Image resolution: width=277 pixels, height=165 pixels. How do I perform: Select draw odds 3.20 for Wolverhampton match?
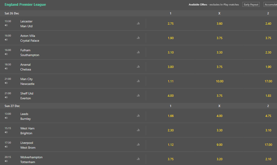(x=220, y=159)
